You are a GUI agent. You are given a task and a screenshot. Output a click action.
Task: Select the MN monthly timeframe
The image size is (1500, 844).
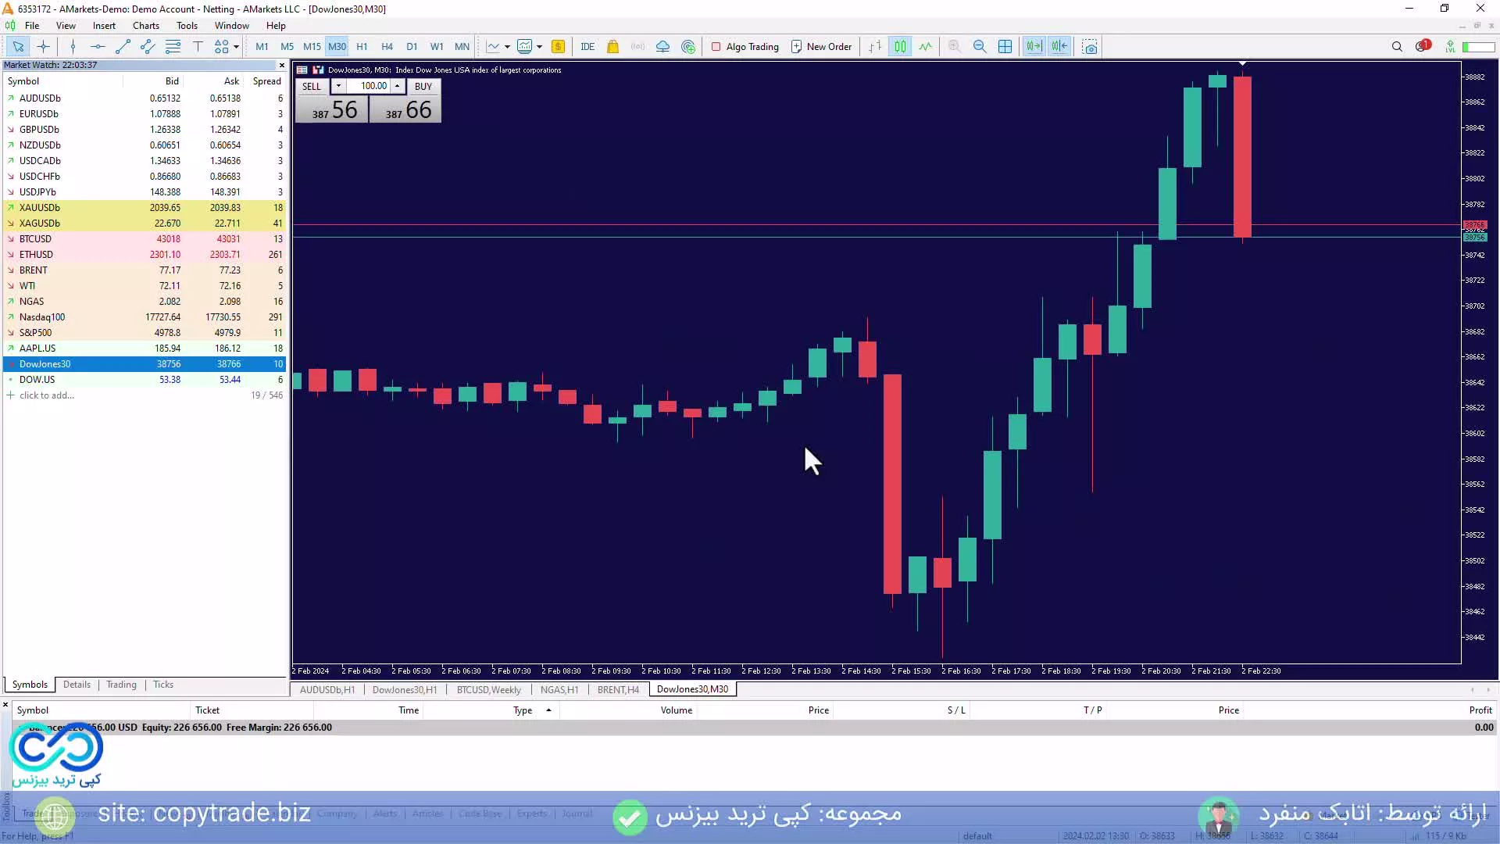[462, 47]
